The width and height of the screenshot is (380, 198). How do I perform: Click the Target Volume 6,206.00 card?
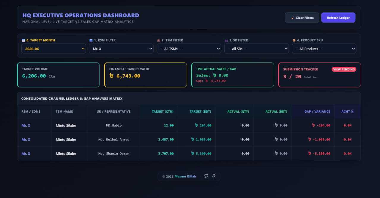(x=58, y=75)
